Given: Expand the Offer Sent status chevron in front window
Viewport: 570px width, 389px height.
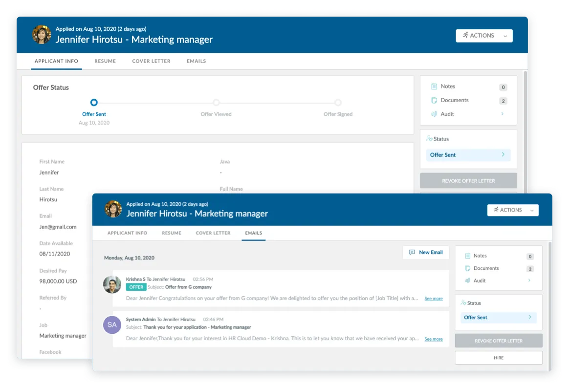Looking at the screenshot, I should coord(529,317).
